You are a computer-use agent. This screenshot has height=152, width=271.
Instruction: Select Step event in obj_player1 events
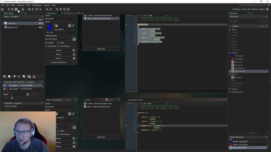pos(101,19)
